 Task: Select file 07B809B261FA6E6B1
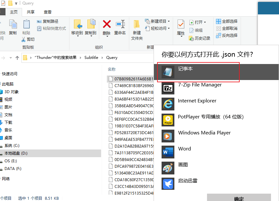click(131, 79)
